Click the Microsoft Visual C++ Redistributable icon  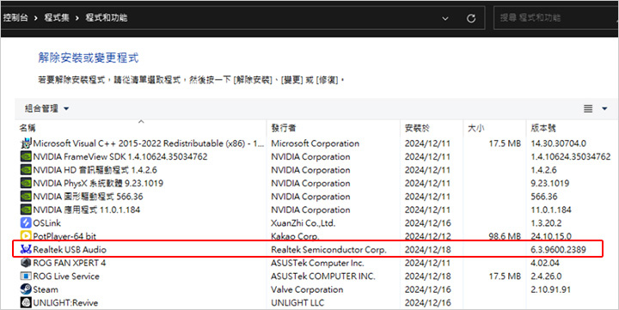click(x=26, y=143)
